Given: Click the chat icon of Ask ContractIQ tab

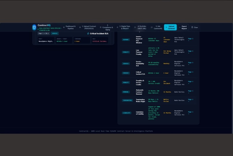Looking at the screenshot, I should pyautogui.click(x=152, y=27).
